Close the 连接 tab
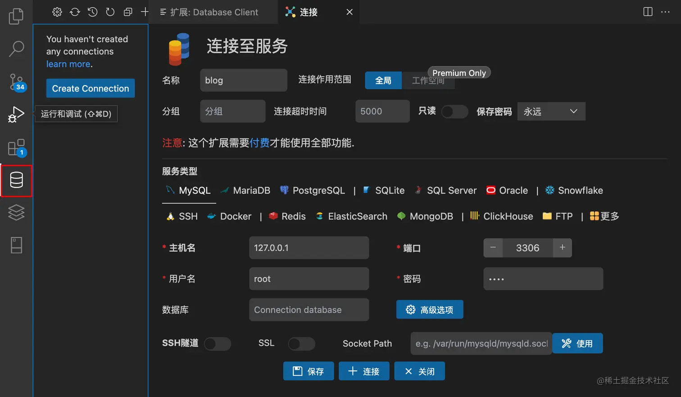The width and height of the screenshot is (681, 397). [x=350, y=12]
